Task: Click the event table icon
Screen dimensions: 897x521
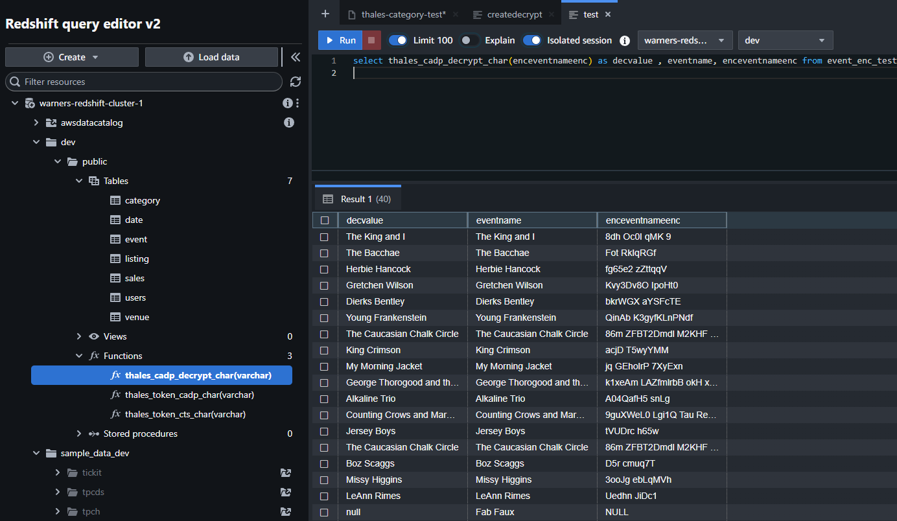Action: 115,240
